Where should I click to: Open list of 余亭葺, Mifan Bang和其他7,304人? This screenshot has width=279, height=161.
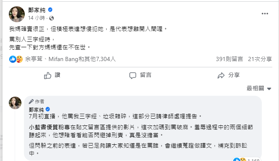[70, 59]
